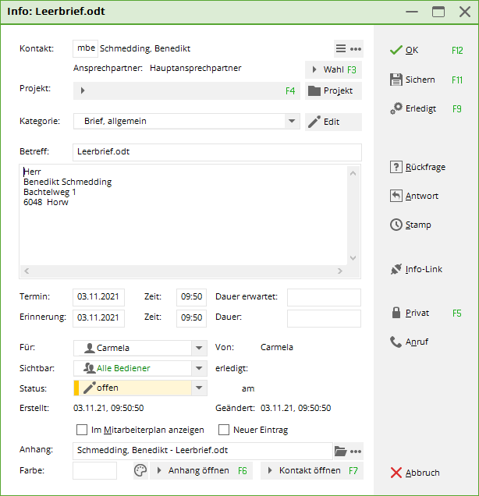Browse attachment via Anhang folder icon

pyautogui.click(x=340, y=451)
